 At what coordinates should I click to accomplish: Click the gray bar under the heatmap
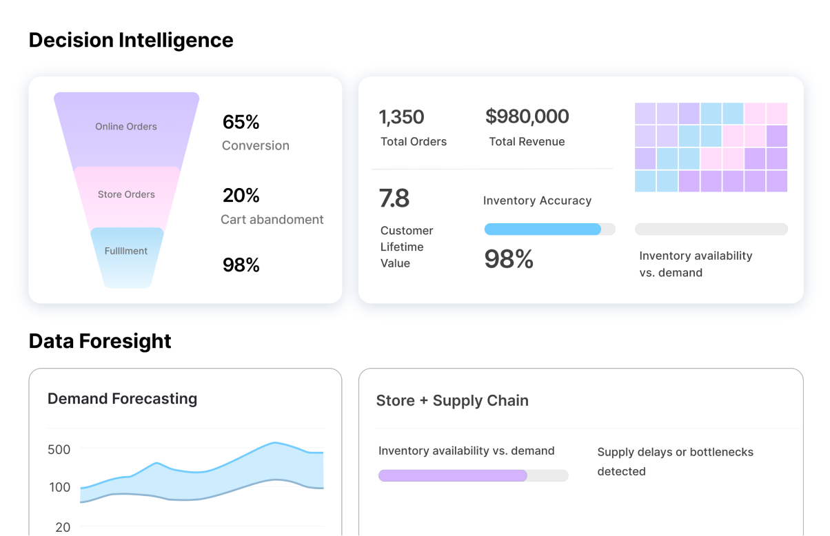[x=711, y=229]
